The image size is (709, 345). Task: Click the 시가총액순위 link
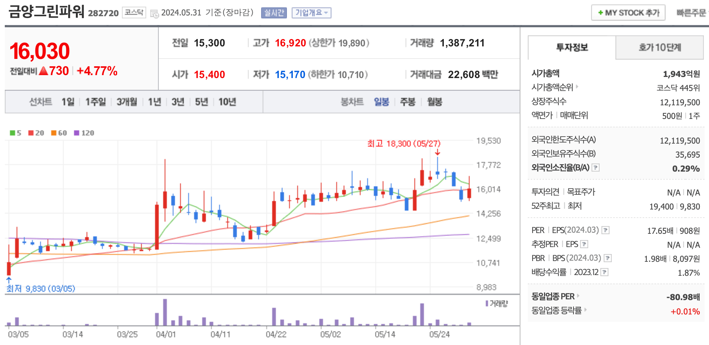552,87
